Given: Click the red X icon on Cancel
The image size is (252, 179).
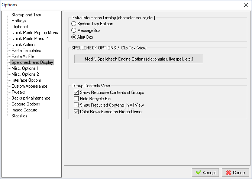Looking at the screenshot, I should point(228,173).
